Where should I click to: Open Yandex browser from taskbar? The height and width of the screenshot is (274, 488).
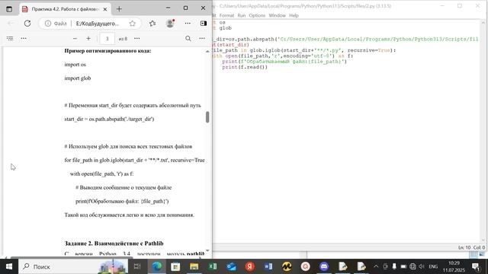pos(249,266)
